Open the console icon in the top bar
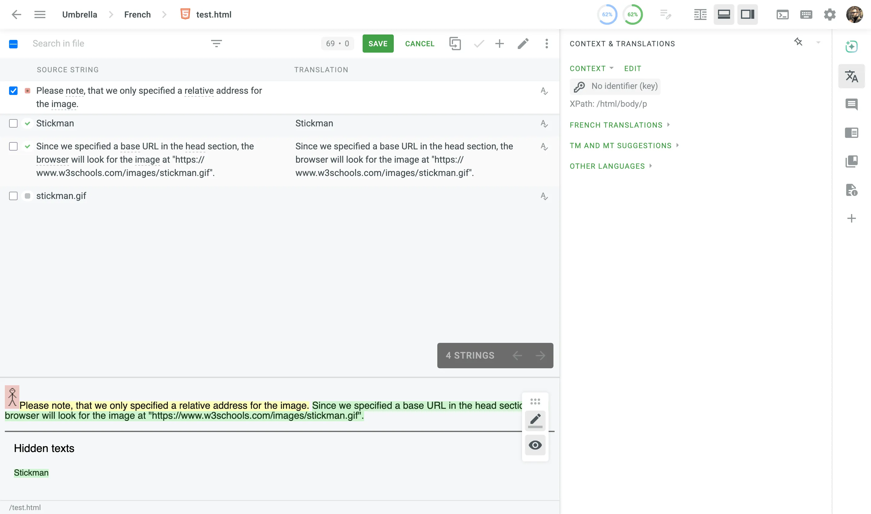Viewport: 871px width, 514px height. click(782, 15)
